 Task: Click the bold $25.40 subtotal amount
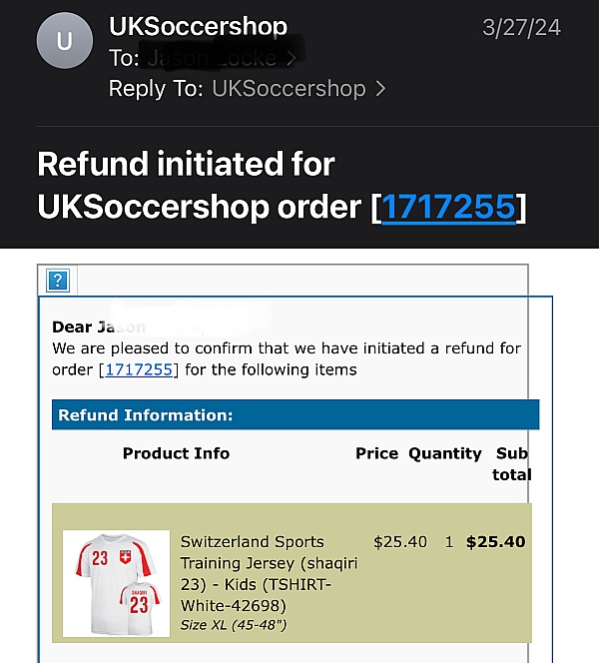click(x=495, y=542)
